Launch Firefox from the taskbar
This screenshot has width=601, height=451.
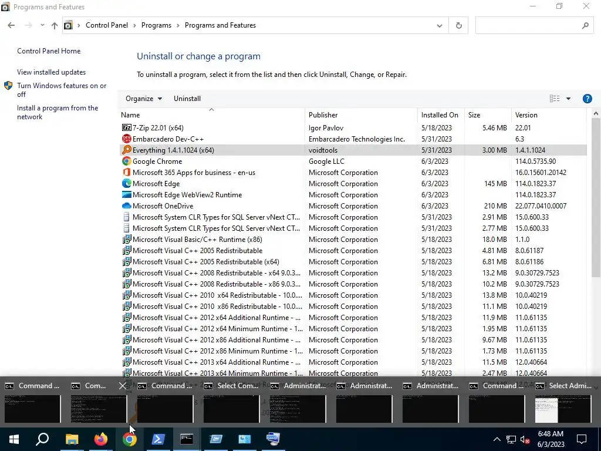pos(101,439)
